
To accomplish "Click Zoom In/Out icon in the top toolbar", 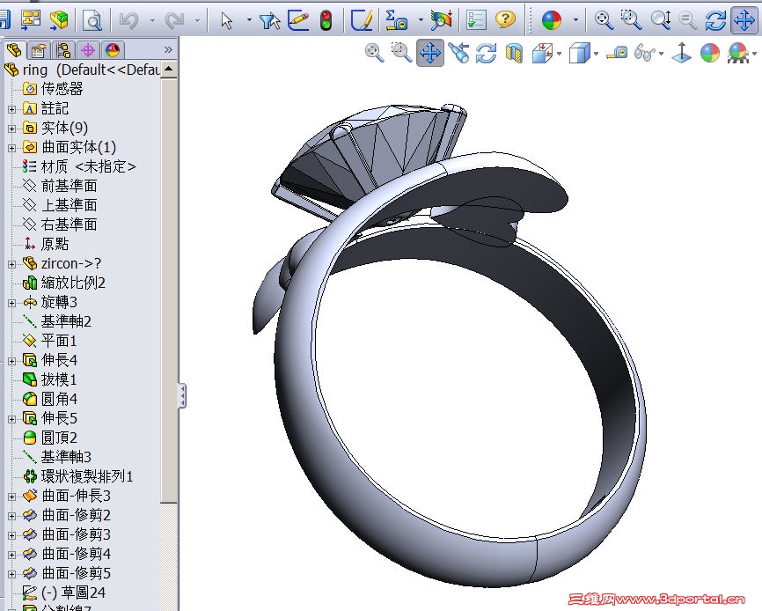I will (x=661, y=20).
